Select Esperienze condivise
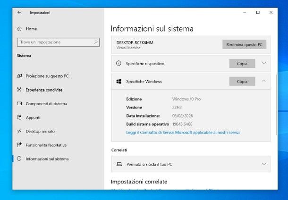This screenshot has height=200, width=288. 44,90
